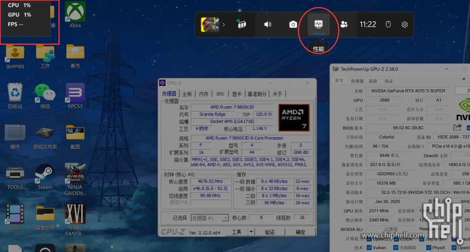Open the Xbox desktop shortcut

75,14
